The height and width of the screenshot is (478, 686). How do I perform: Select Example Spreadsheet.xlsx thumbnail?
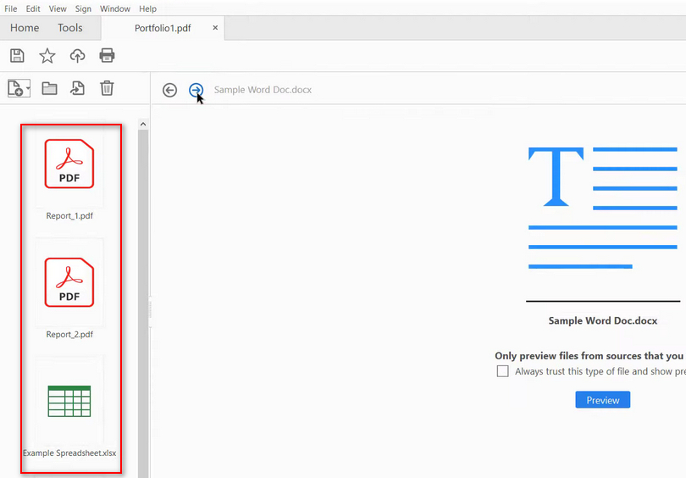point(69,401)
